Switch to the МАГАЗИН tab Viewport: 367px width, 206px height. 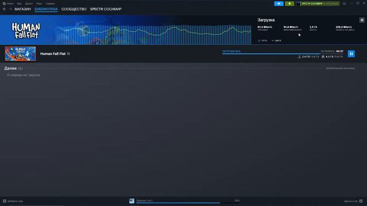[x=23, y=9]
